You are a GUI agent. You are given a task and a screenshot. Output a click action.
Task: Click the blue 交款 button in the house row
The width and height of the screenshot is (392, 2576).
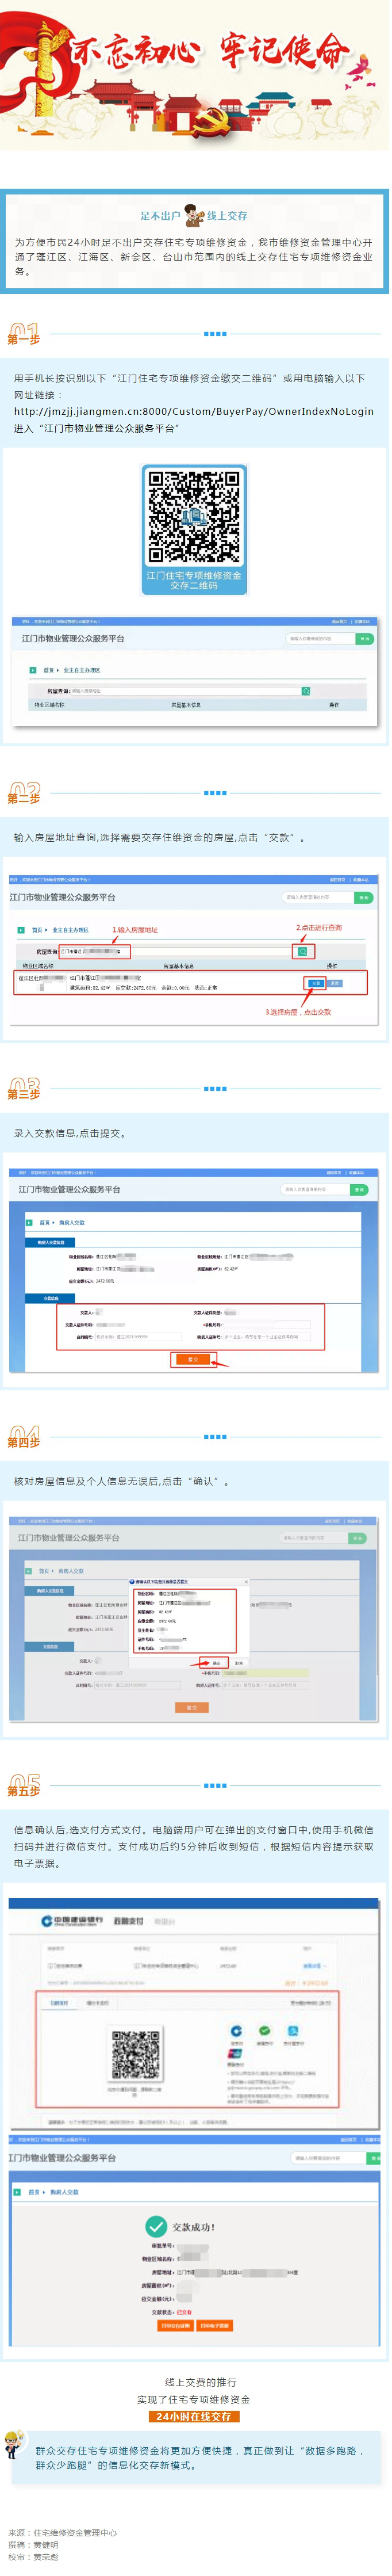click(316, 983)
